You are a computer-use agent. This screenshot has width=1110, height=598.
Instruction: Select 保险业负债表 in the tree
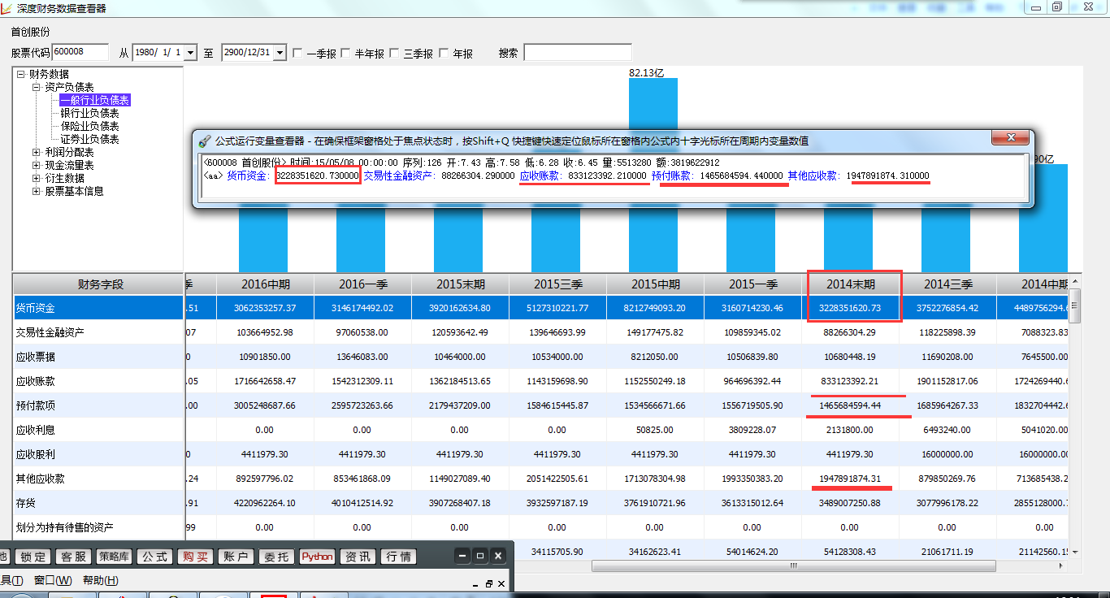coord(89,126)
